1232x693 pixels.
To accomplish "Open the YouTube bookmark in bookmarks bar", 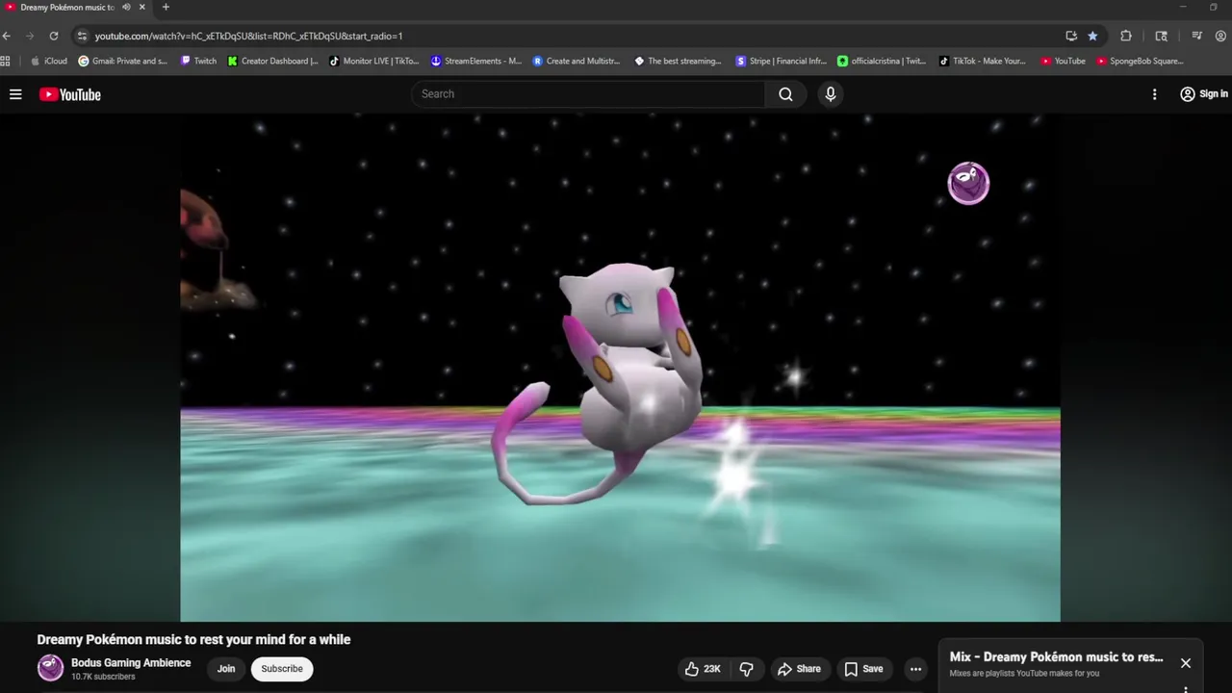I will tap(1063, 61).
